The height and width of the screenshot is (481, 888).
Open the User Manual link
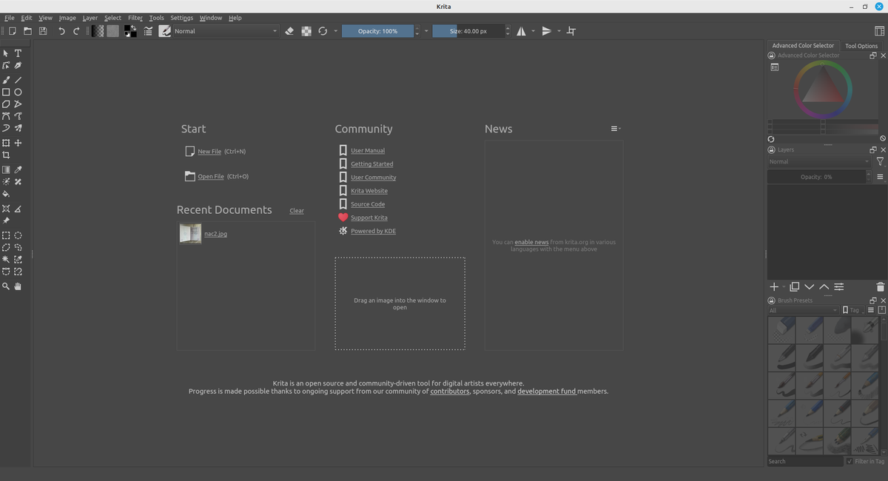coord(368,151)
